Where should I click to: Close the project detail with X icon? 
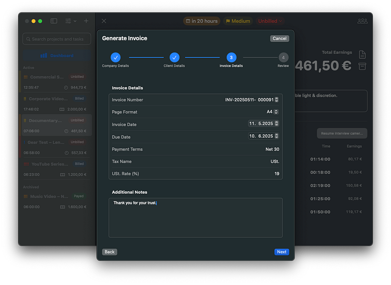coord(104,21)
